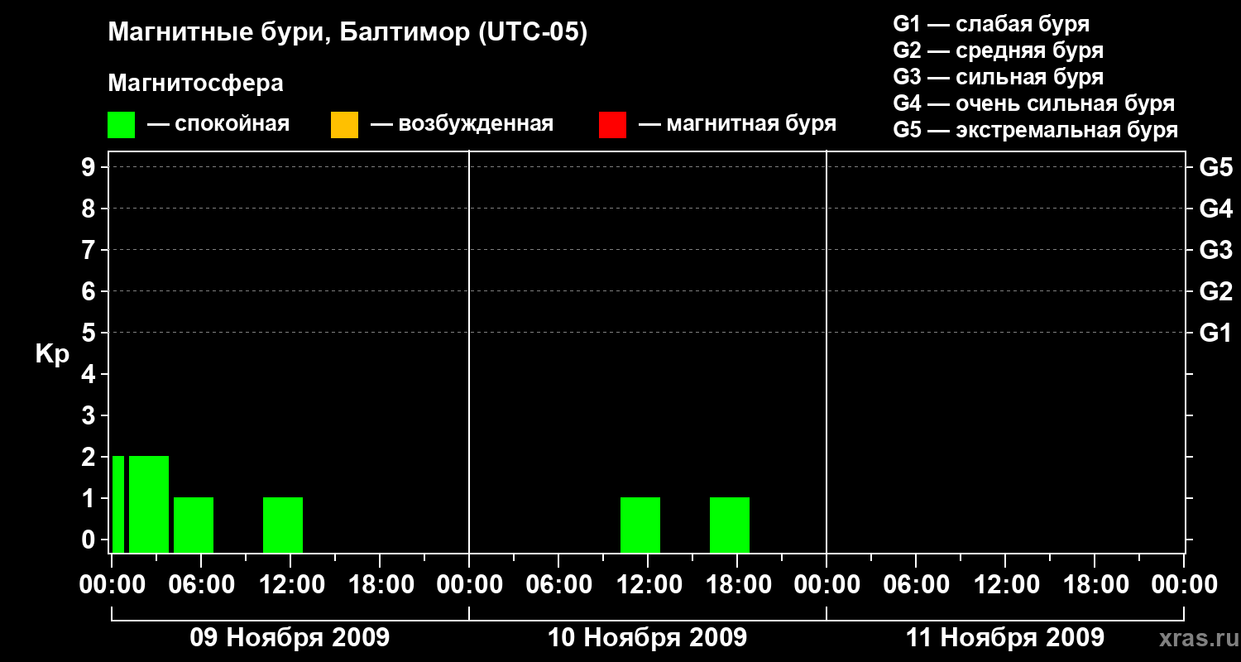This screenshot has width=1241, height=662.
Task: Click the legend text '— магнитная буря'
Action: [737, 125]
